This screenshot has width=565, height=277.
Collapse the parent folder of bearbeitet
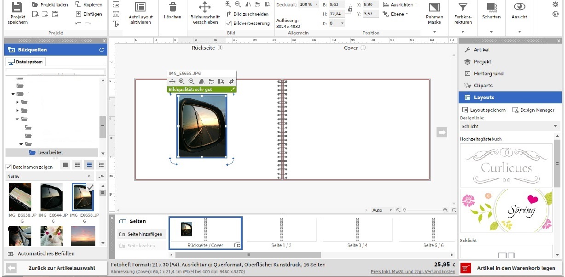(x=21, y=144)
